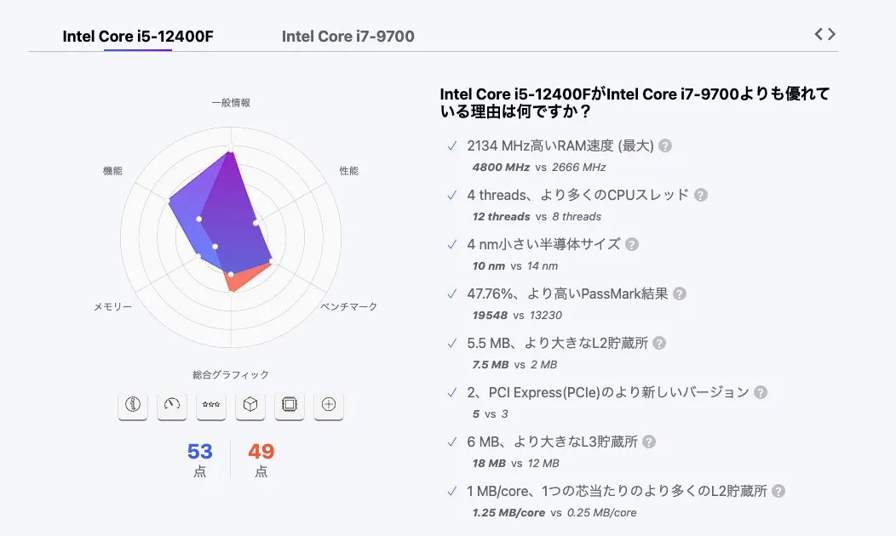
Task: Click the "4800 MHz vs 2666 MHz" values
Action: point(539,168)
